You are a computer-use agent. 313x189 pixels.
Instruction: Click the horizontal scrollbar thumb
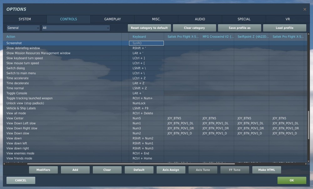pyautogui.click(x=131, y=164)
